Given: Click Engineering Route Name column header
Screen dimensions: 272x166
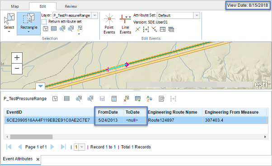Looking at the screenshot, I should coord(175,112).
